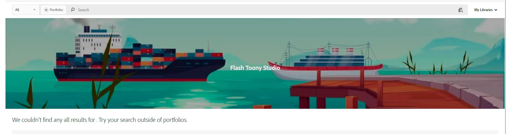Click the no-results message text
This screenshot has height=134, width=506.
pyautogui.click(x=100, y=120)
